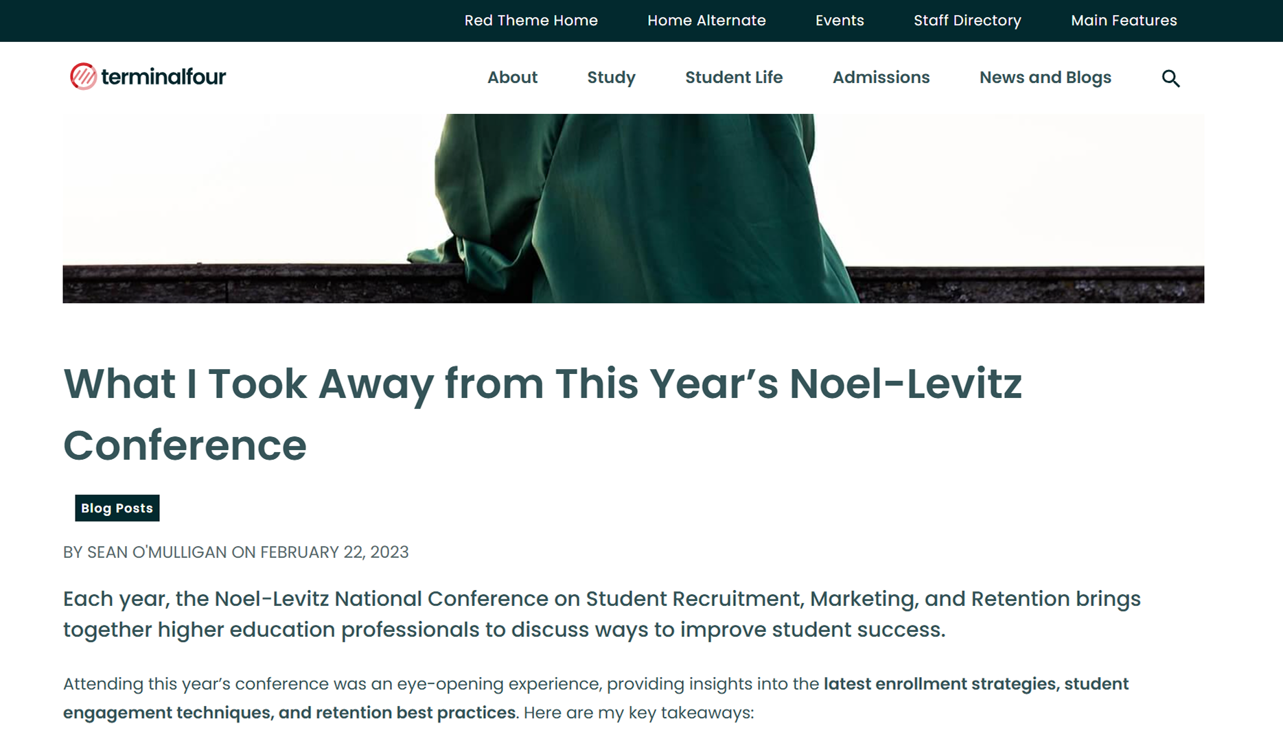Select Main Features in top bar

pyautogui.click(x=1124, y=21)
